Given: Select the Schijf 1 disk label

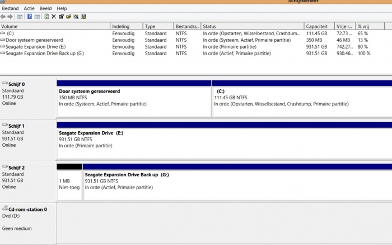Looking at the screenshot, I should tap(16, 126).
